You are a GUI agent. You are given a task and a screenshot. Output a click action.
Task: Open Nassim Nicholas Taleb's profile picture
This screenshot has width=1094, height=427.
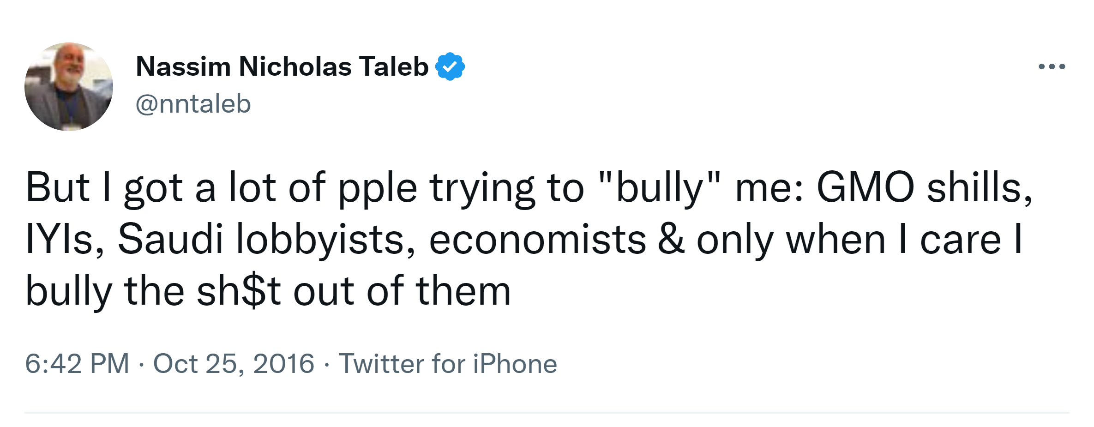tap(69, 87)
